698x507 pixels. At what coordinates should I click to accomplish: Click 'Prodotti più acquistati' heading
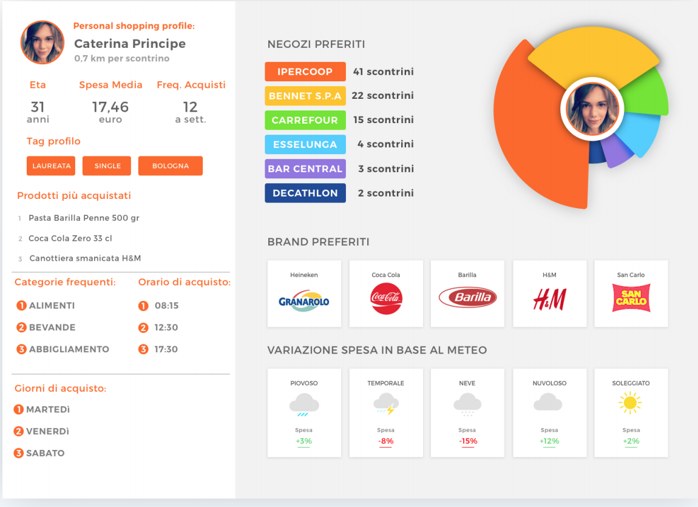click(x=74, y=196)
